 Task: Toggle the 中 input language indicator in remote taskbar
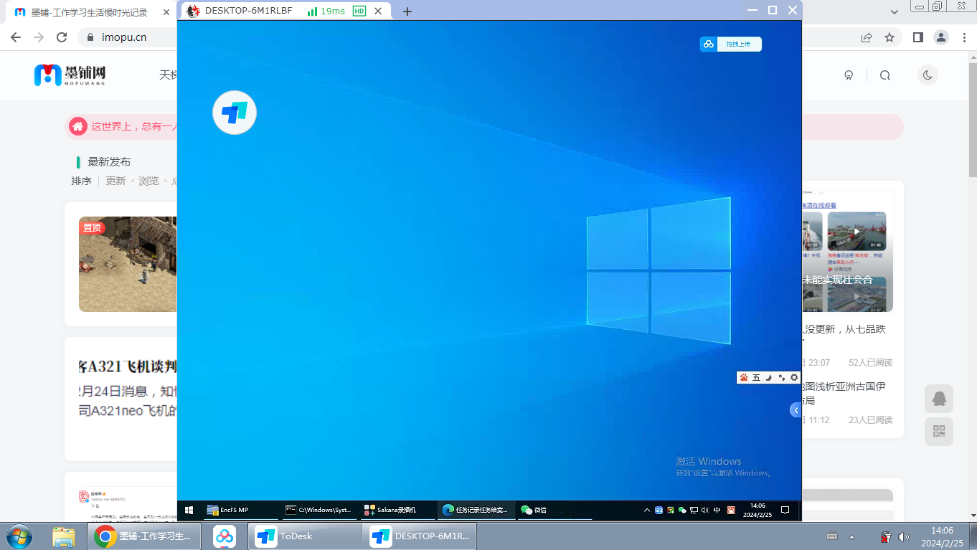[x=717, y=510]
